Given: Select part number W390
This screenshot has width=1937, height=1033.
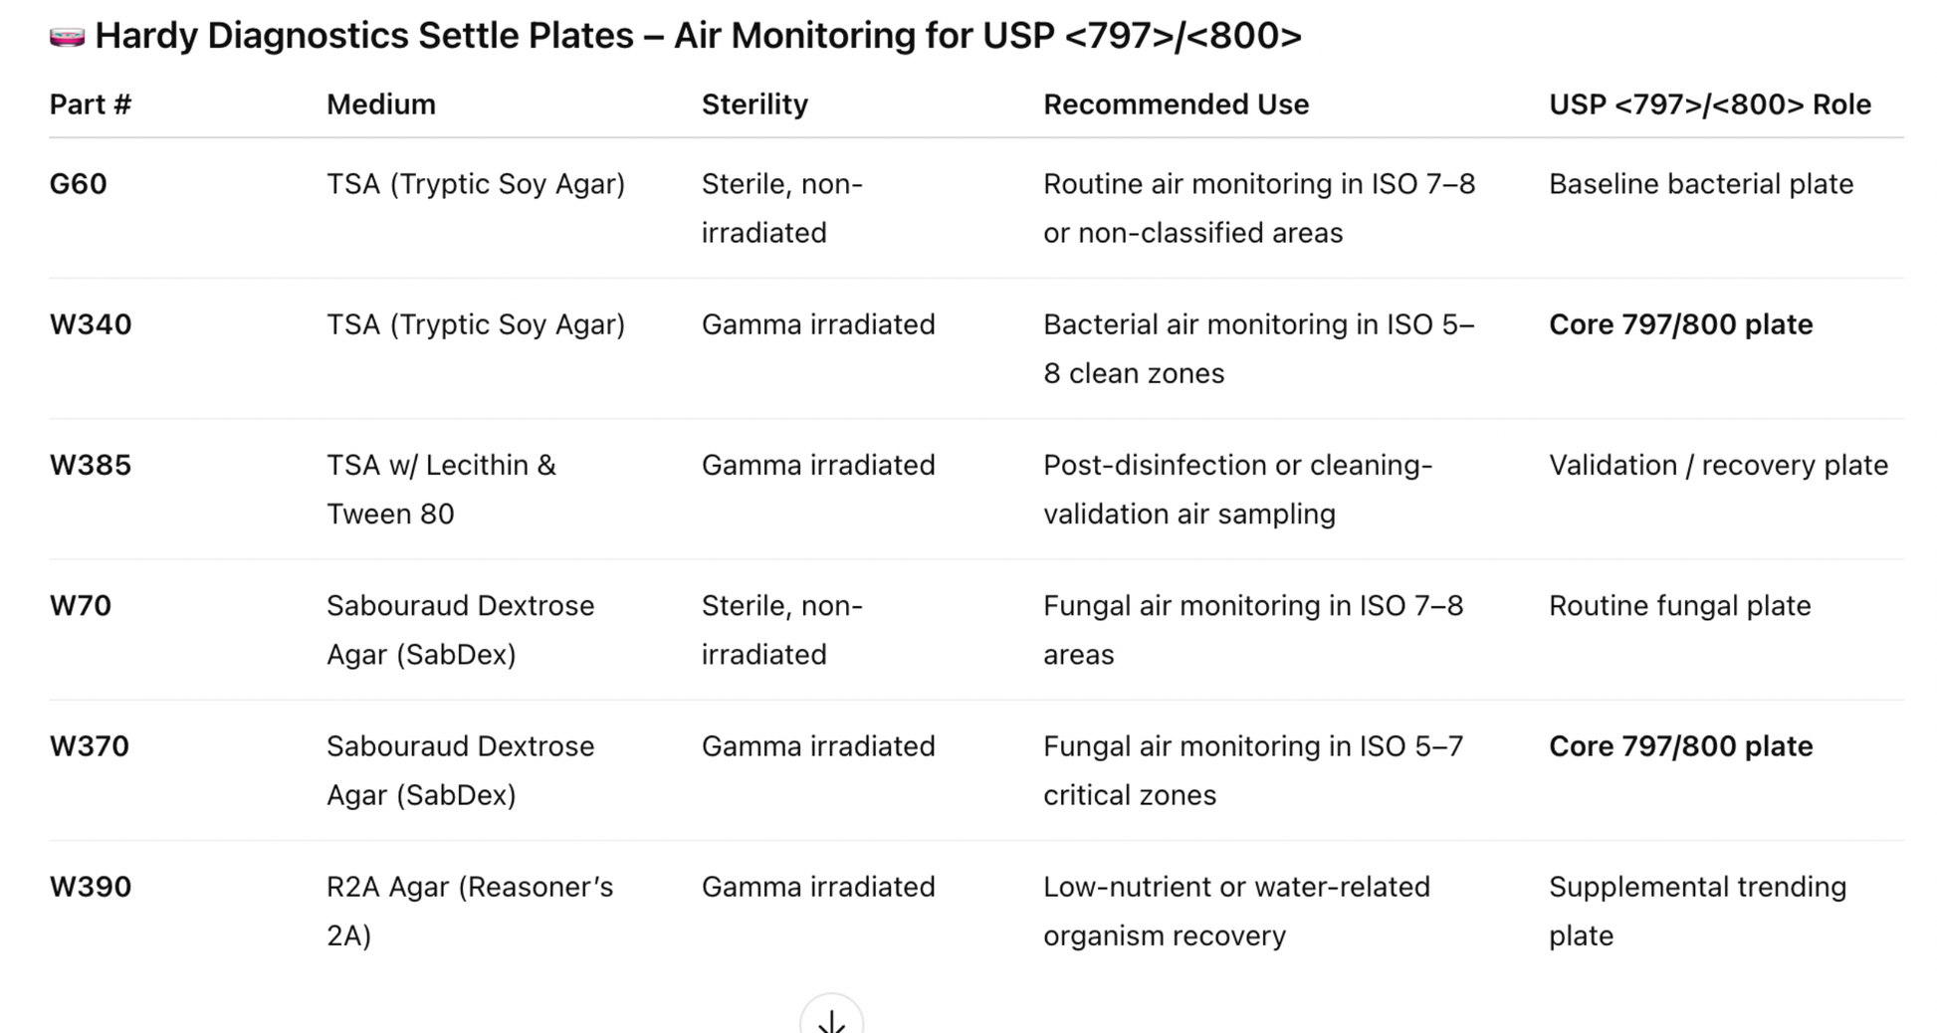Looking at the screenshot, I should [x=91, y=887].
